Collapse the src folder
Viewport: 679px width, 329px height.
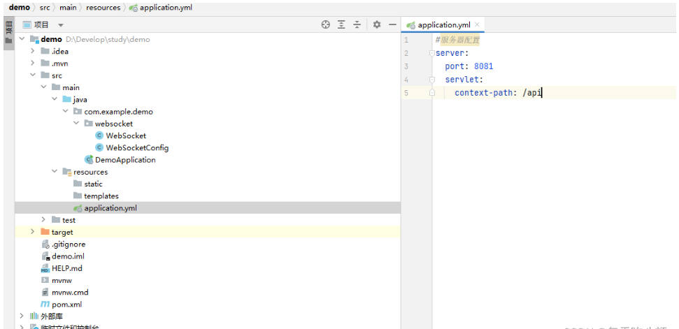pyautogui.click(x=32, y=75)
